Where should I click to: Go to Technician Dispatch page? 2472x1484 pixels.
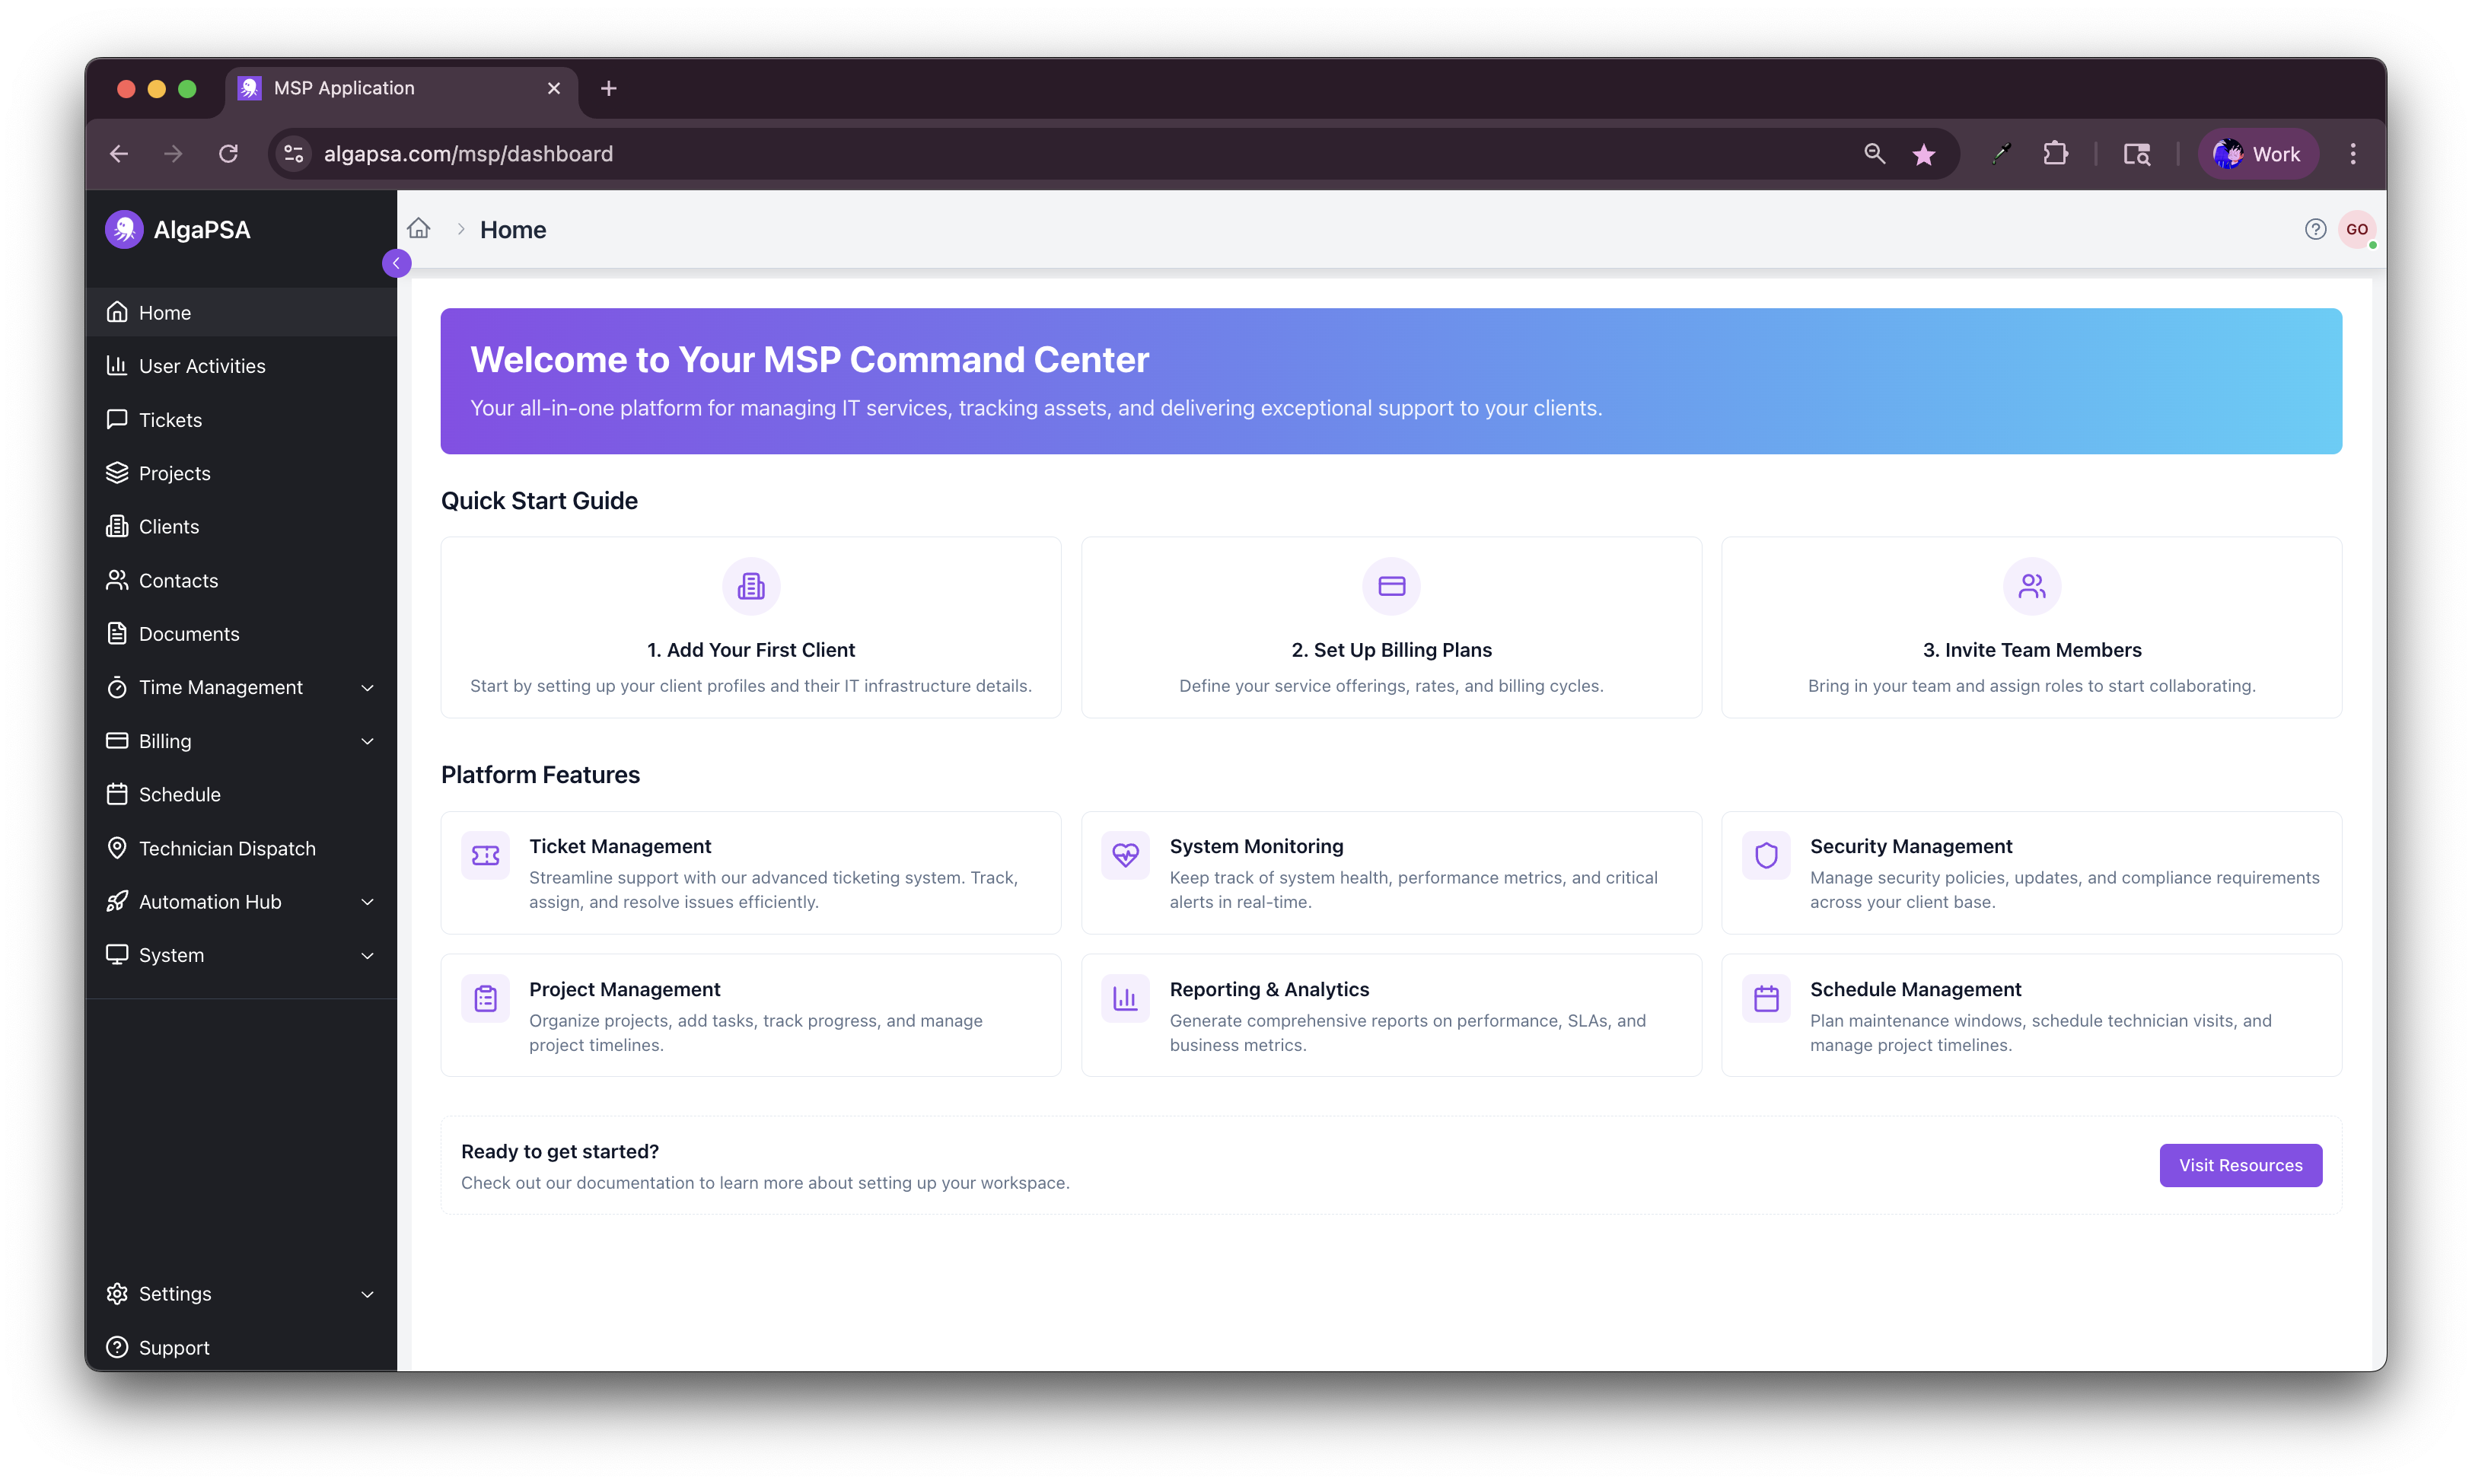227,848
